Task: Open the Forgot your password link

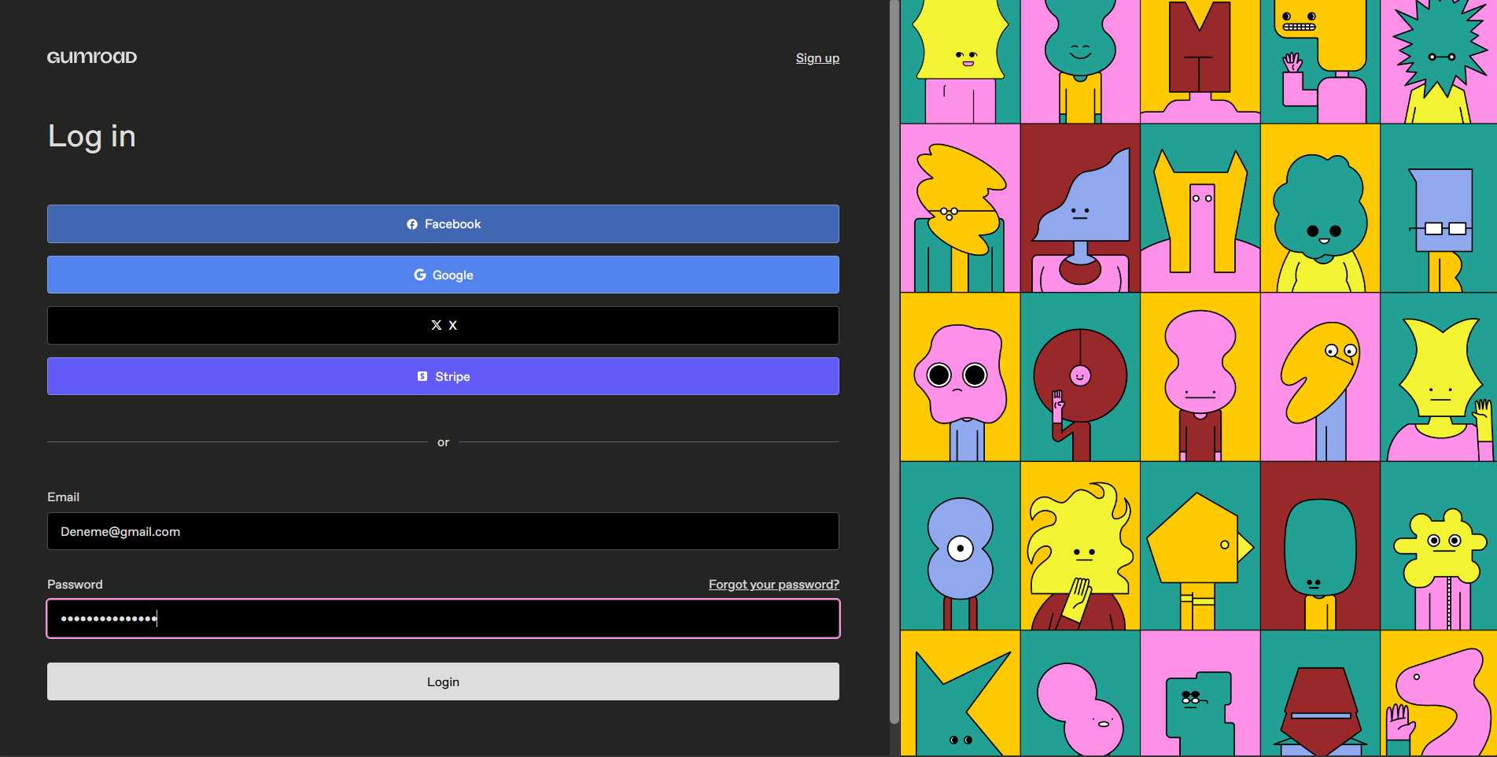Action: point(774,585)
